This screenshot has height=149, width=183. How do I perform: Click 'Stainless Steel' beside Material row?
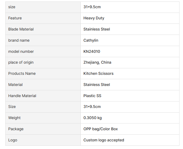97,85
